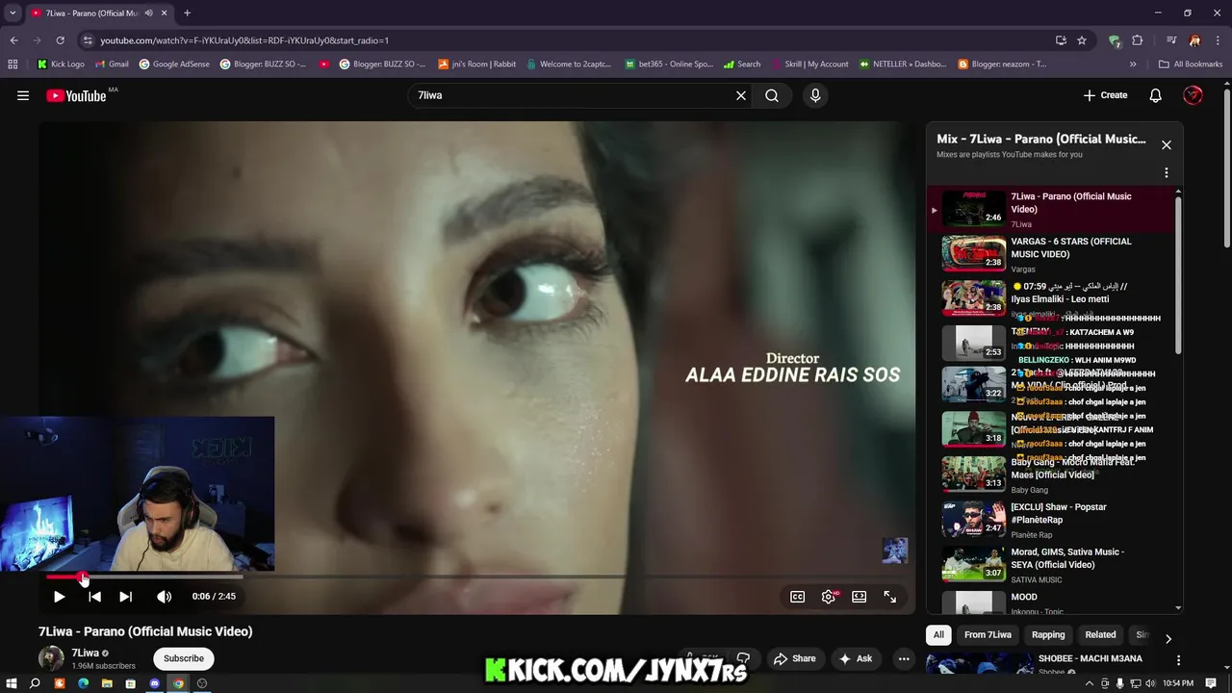Open the notifications bell

coord(1156,95)
